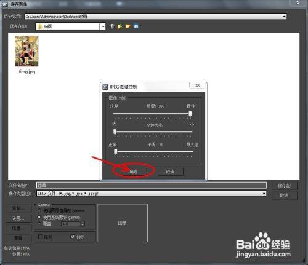Click the gamma override value spinner arrows
The height and width of the screenshot is (265, 308).
point(83,224)
